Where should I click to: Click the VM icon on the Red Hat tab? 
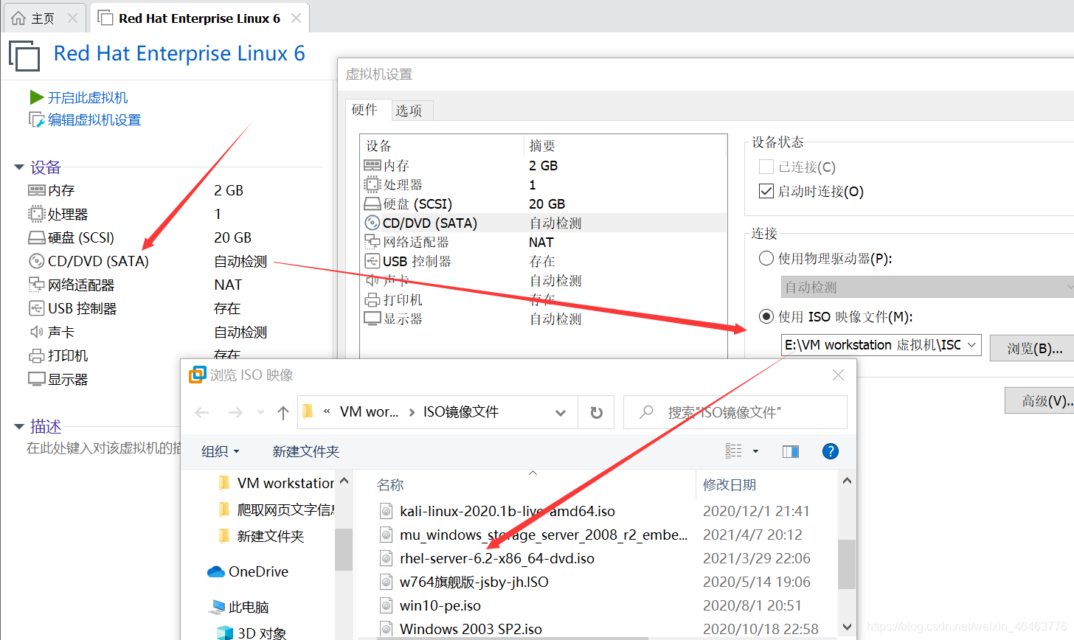click(105, 18)
